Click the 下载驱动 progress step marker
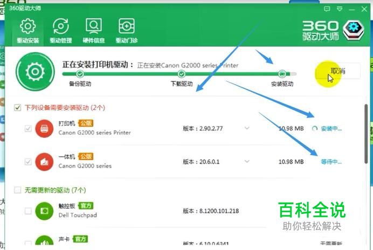 click(182, 74)
